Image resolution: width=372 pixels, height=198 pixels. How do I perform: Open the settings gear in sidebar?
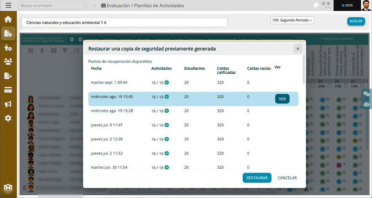click(8, 118)
